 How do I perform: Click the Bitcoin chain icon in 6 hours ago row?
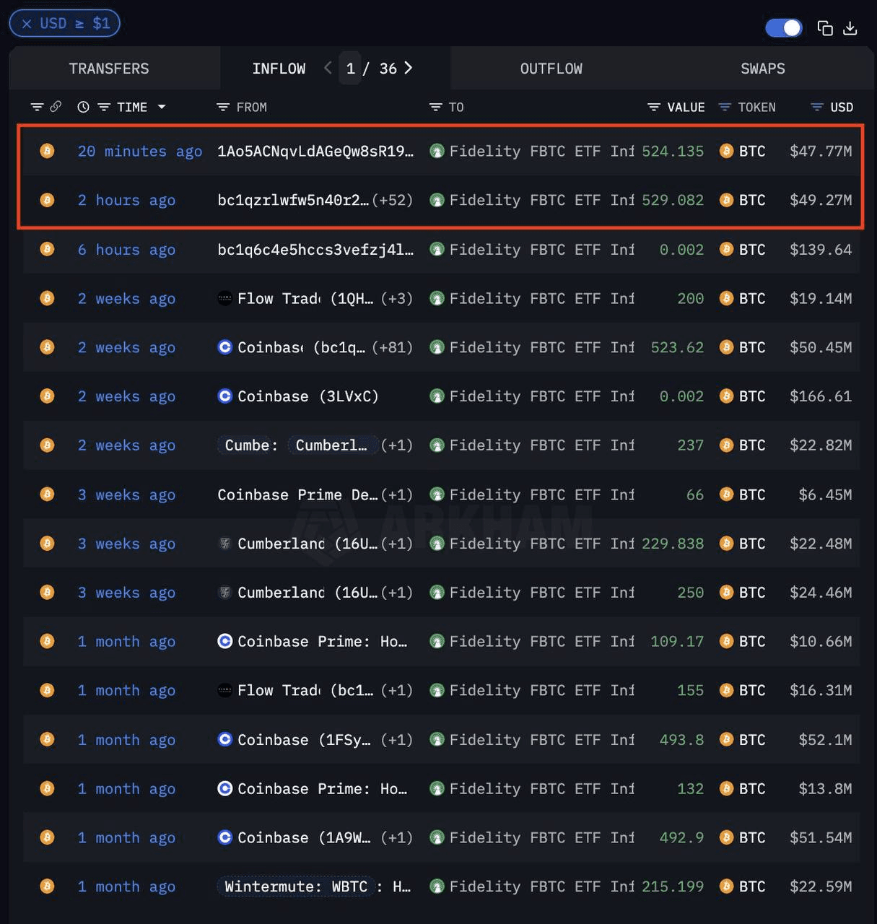(x=47, y=249)
